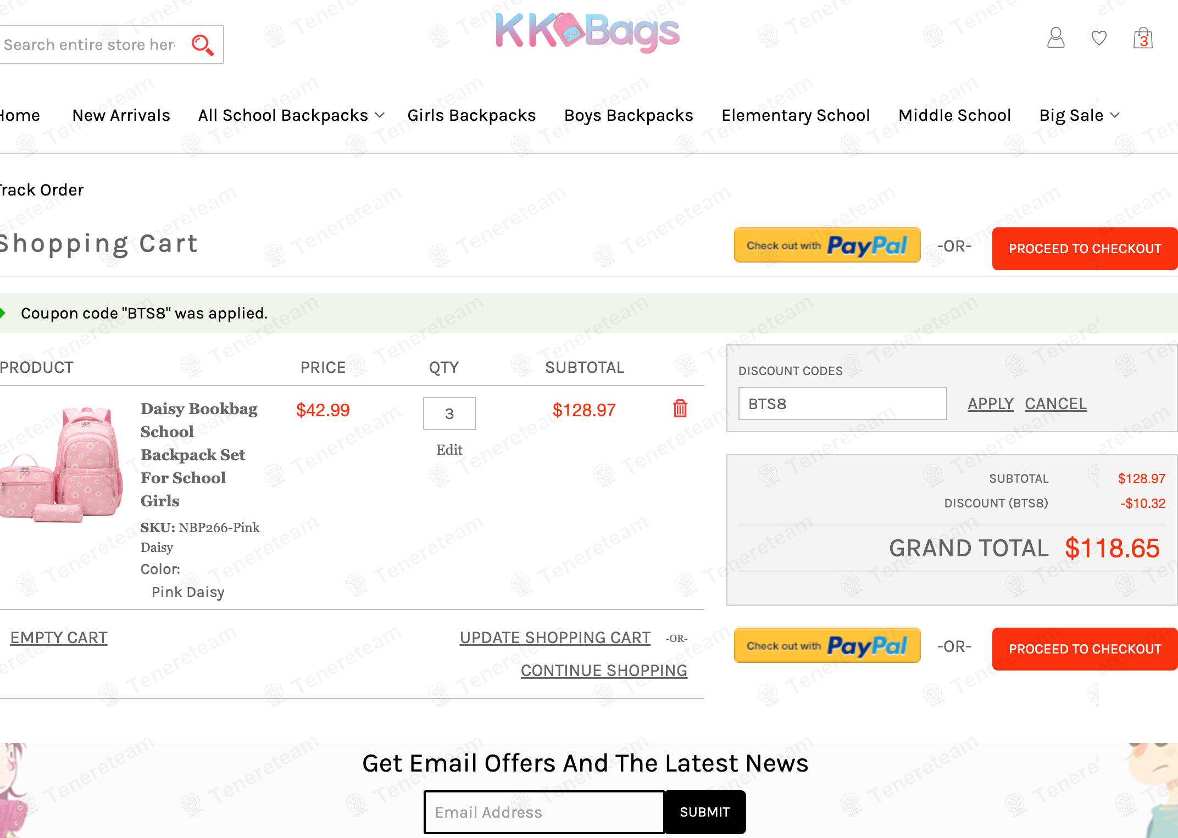Image resolution: width=1178 pixels, height=838 pixels.
Task: Open the wishlist heart icon
Action: 1099,38
